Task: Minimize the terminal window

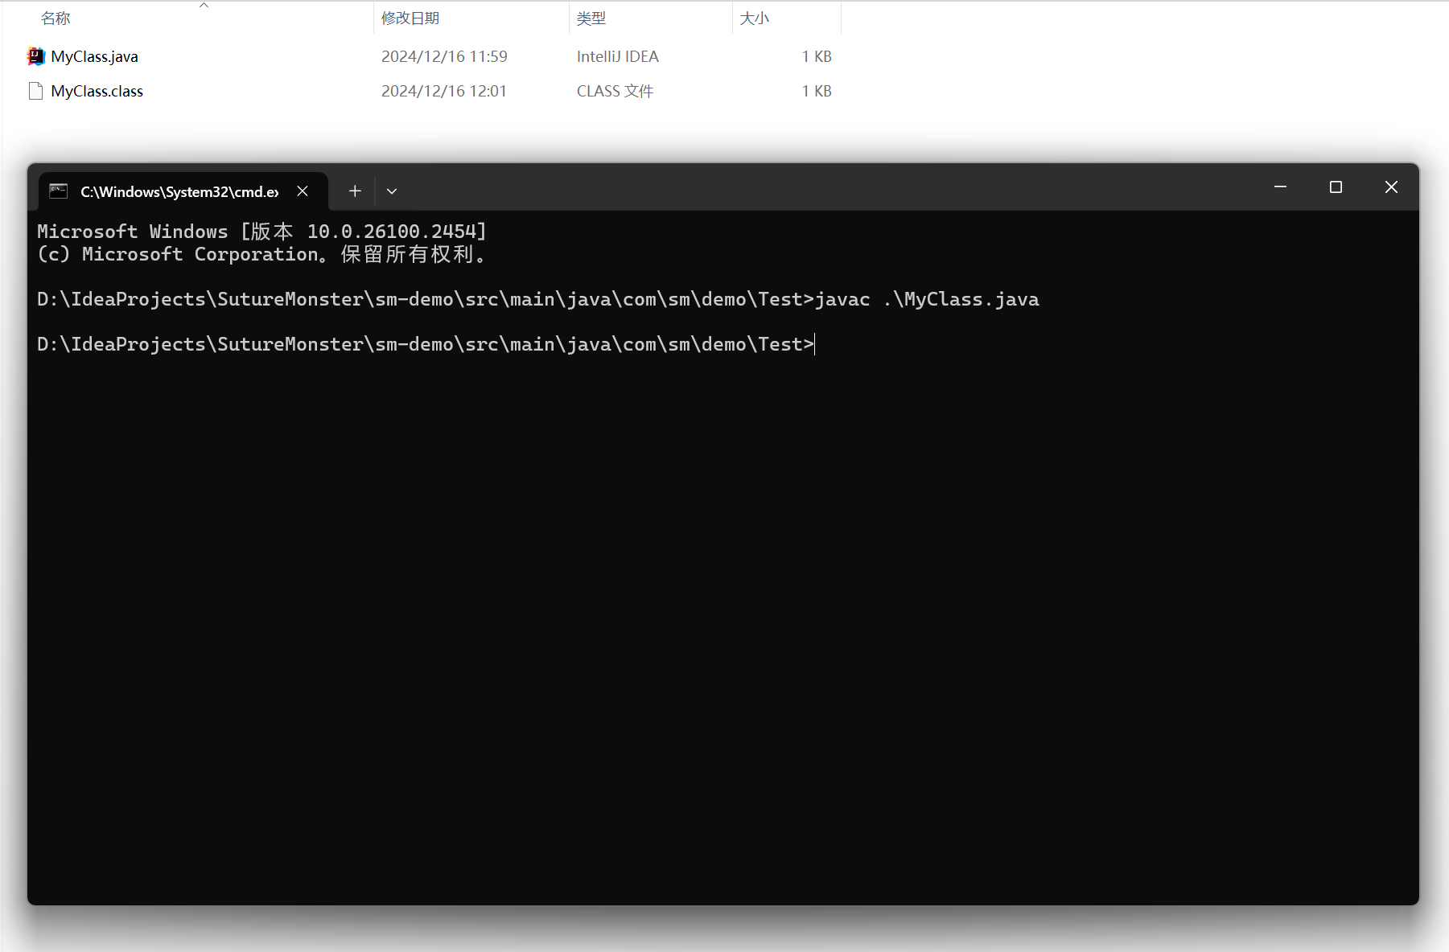Action: (1280, 187)
